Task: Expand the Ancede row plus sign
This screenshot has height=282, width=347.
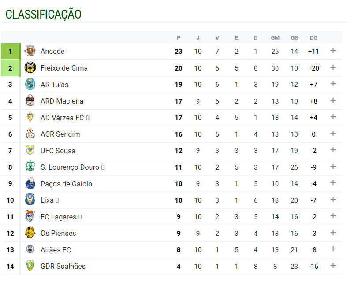Action: click(333, 51)
